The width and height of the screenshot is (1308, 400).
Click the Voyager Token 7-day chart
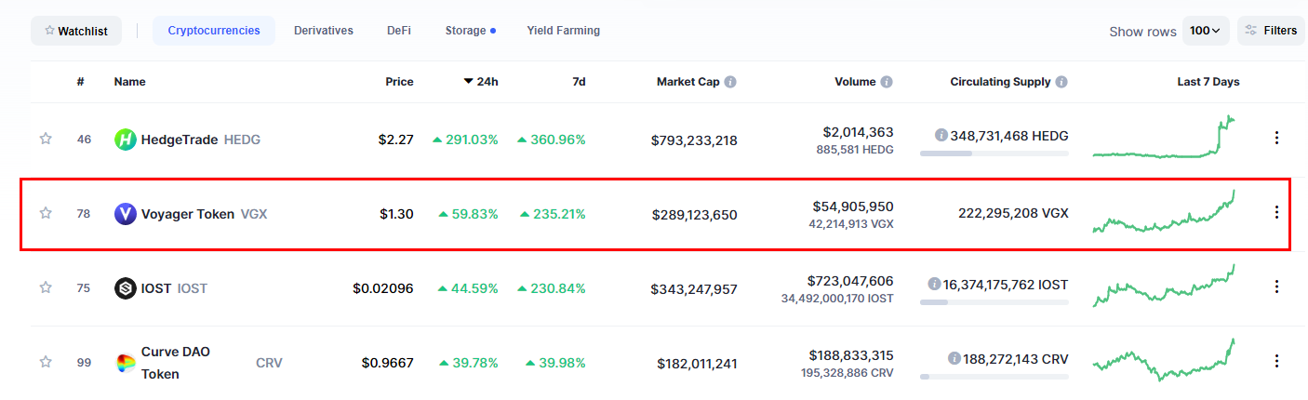[1165, 214]
